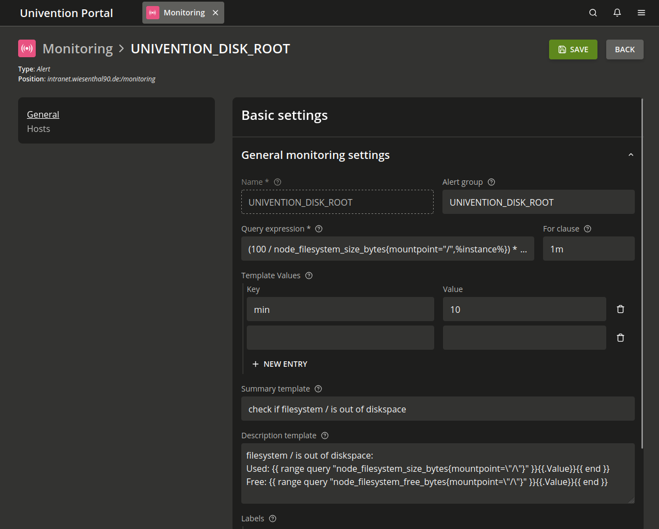Screen dimensions: 659x529
Task: Click the Monitoring tab's pink icon
Action: 153,13
